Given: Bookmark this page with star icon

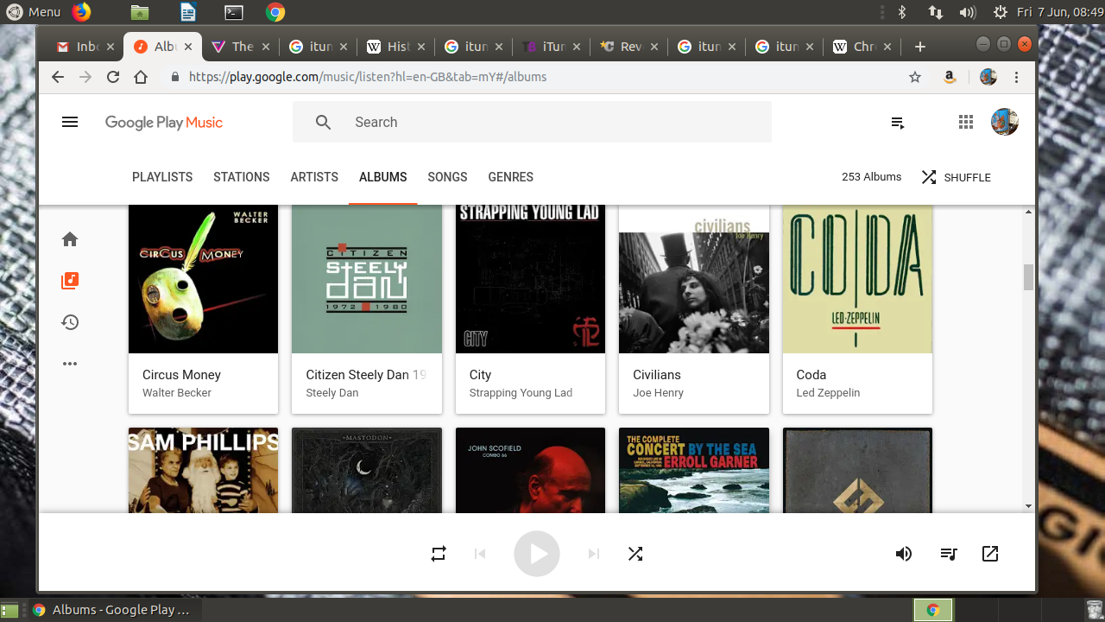Looking at the screenshot, I should point(915,77).
